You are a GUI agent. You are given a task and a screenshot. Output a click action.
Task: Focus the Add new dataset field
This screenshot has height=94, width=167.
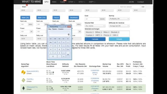(129, 7)
